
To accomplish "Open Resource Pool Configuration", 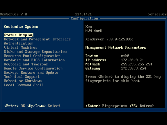I will click(x=32, y=56).
